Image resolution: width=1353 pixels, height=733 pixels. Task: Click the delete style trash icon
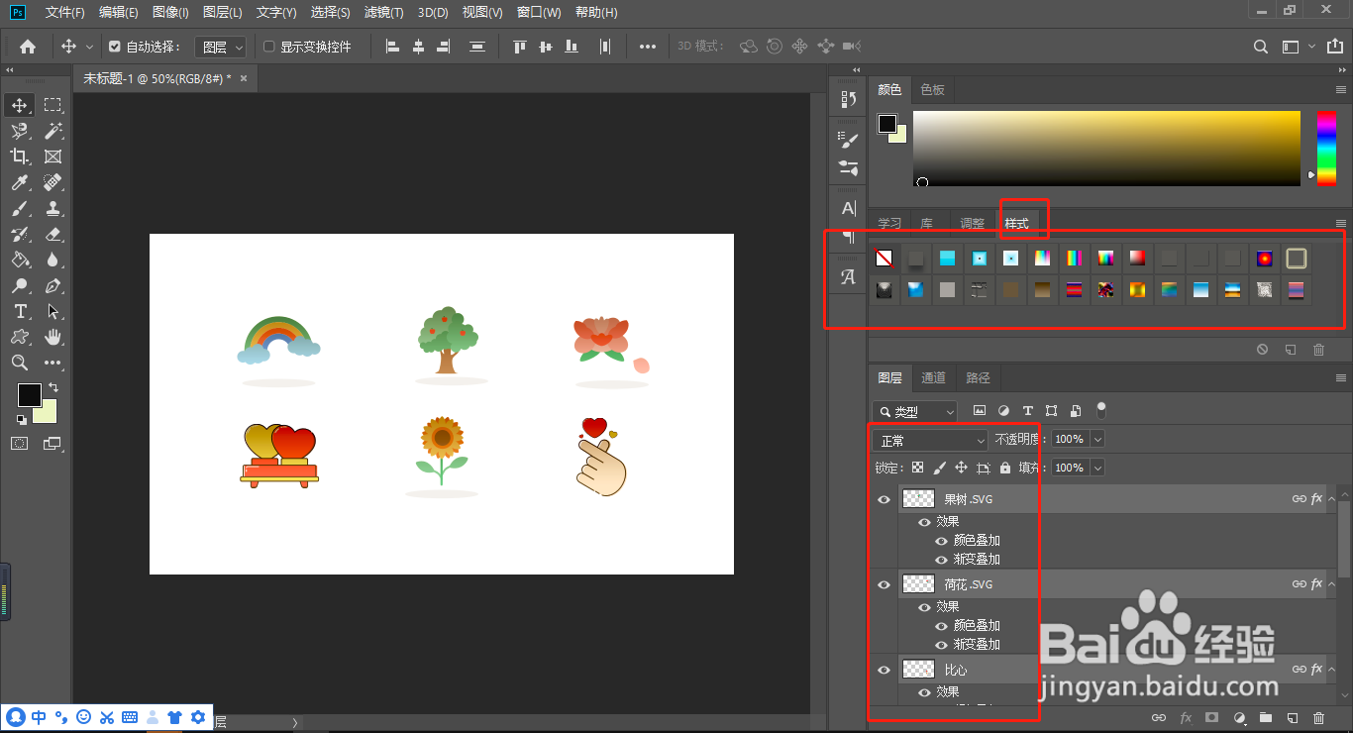[1318, 350]
